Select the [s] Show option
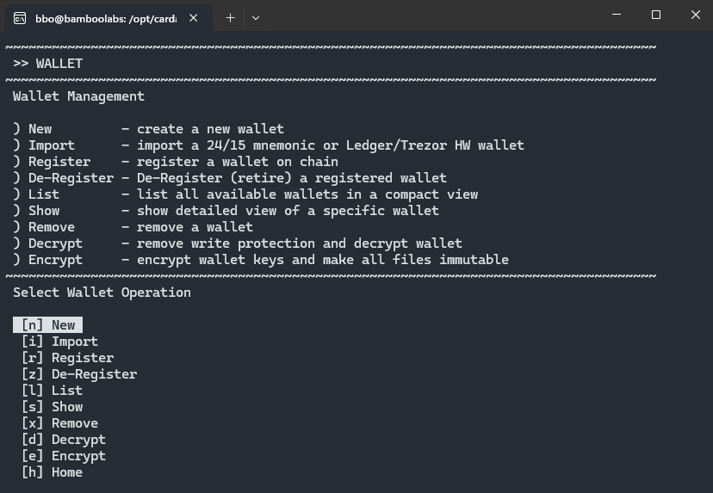This screenshot has width=713, height=493. point(52,407)
